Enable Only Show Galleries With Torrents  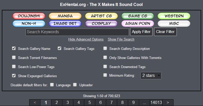[105, 57]
